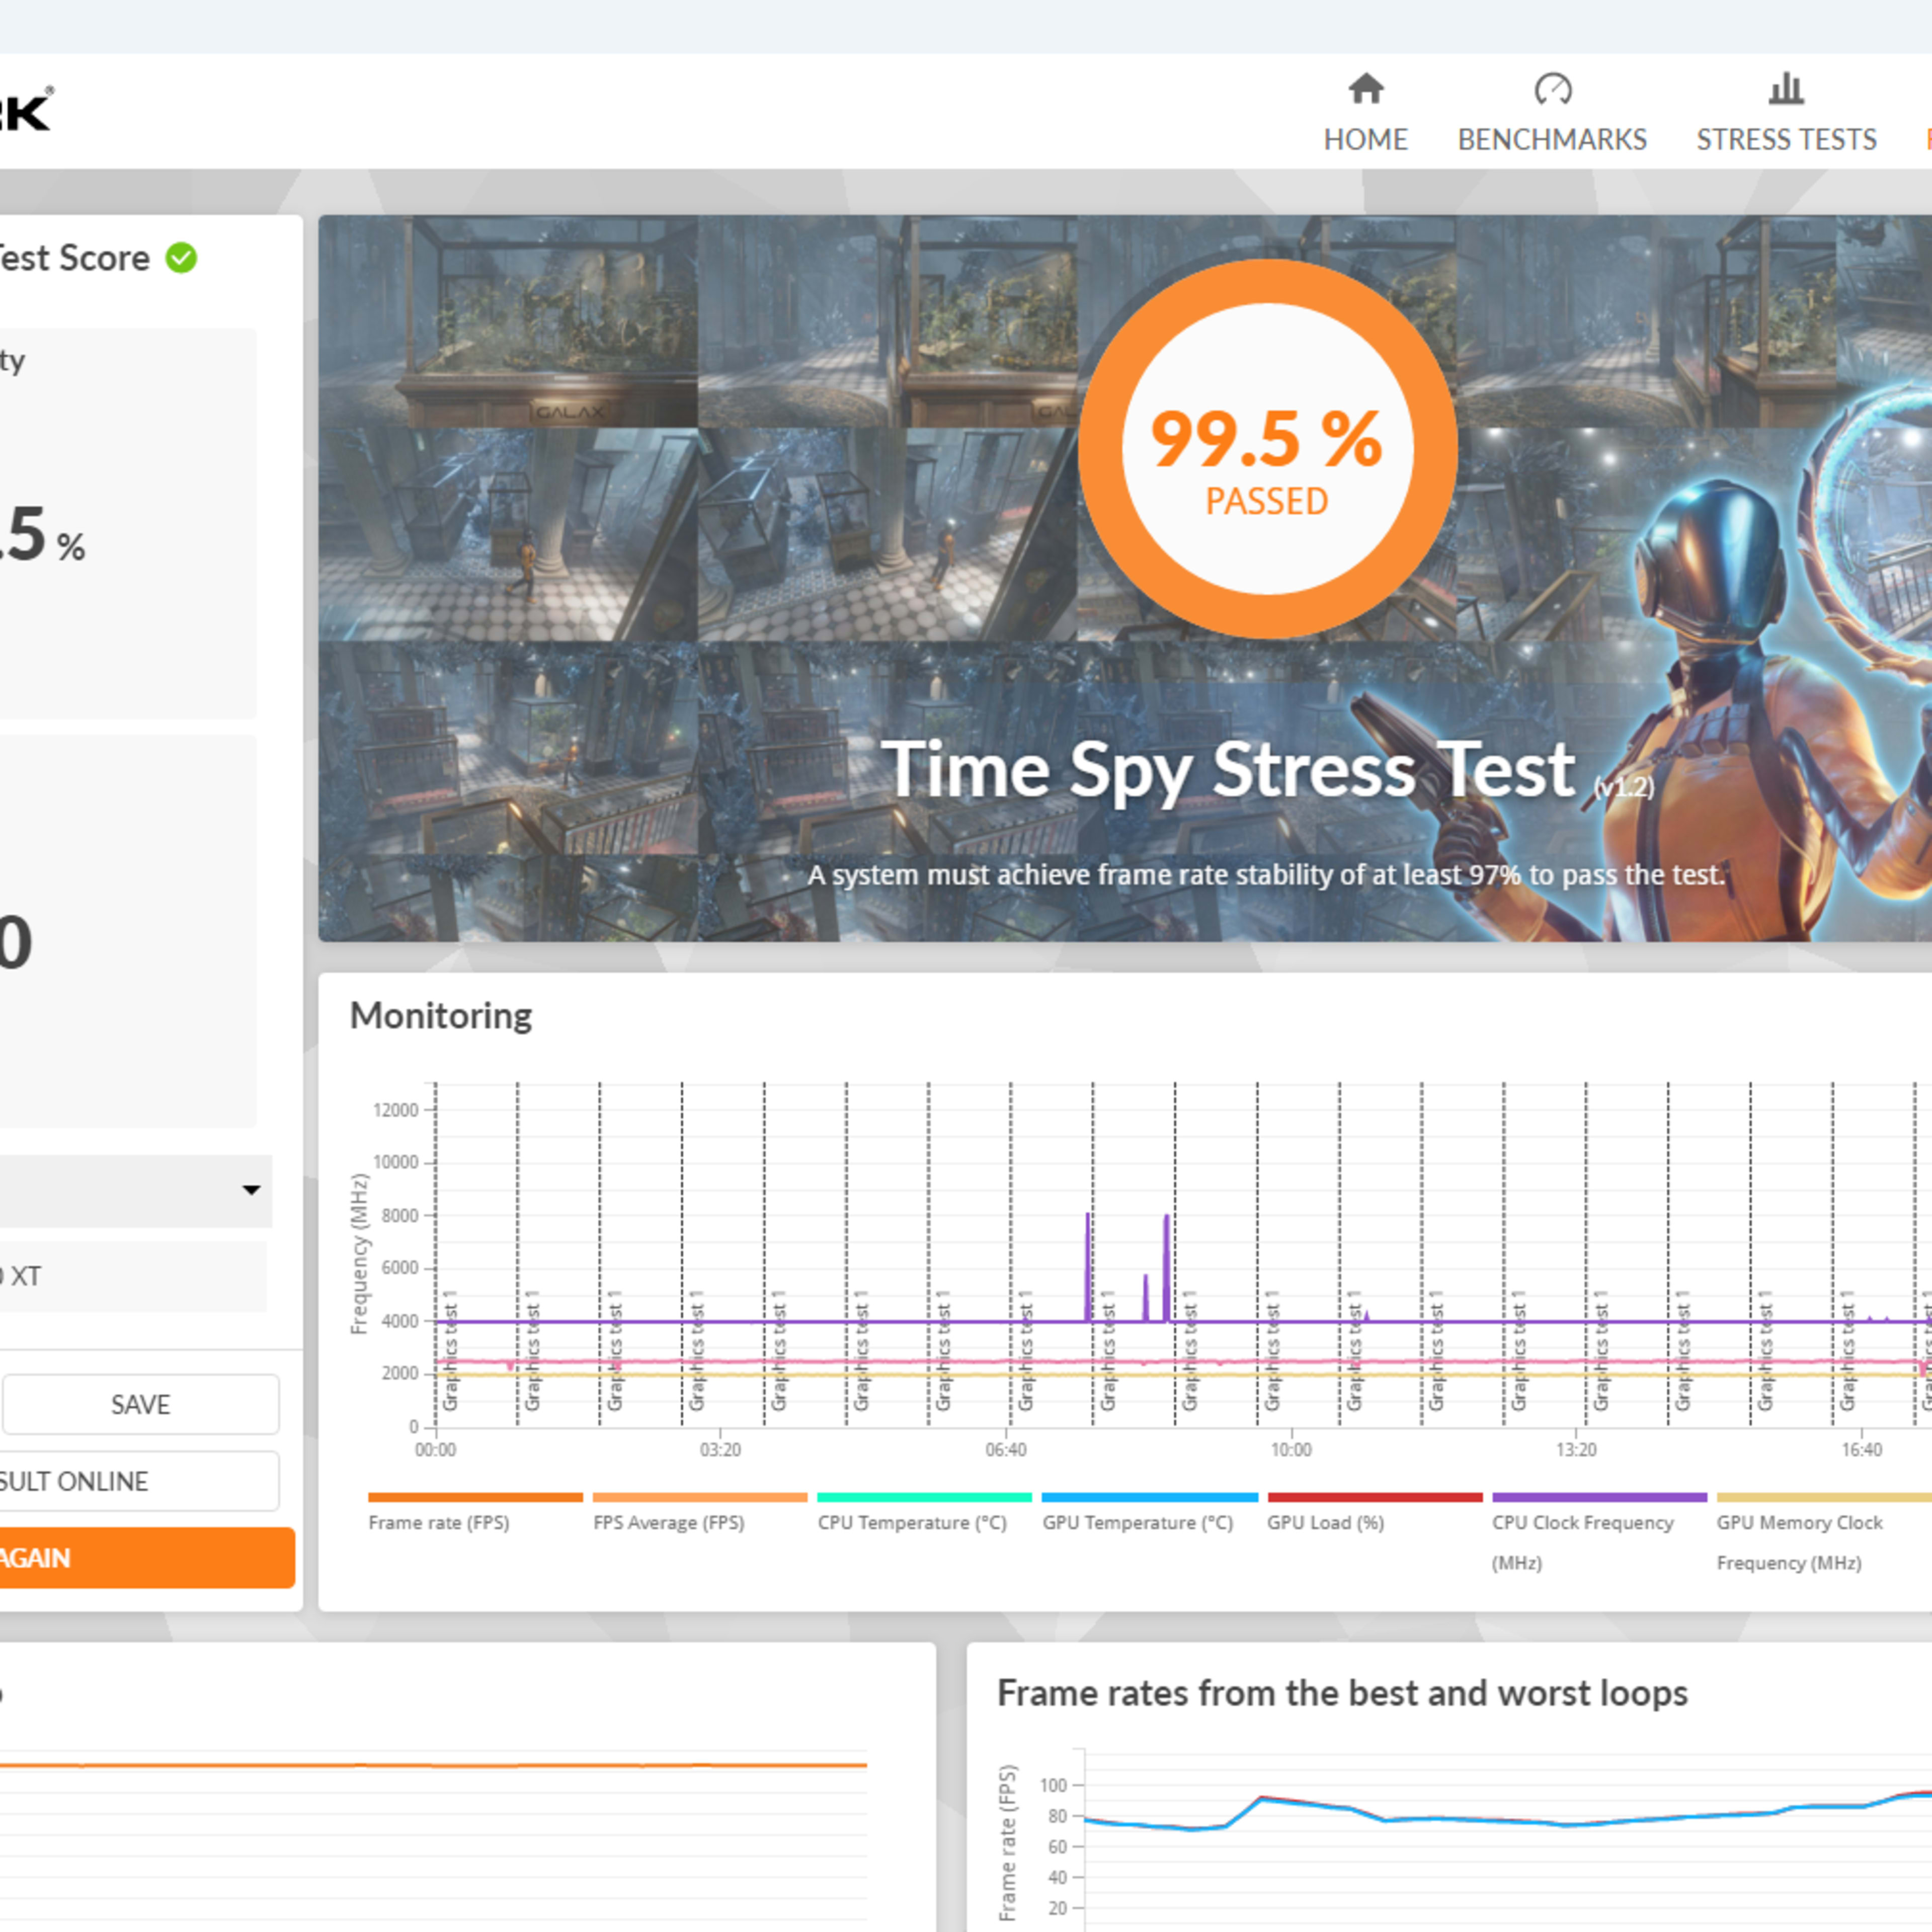Image resolution: width=1932 pixels, height=1932 pixels.
Task: Expand the dropdown arrow above the GPU name
Action: click(x=251, y=1190)
